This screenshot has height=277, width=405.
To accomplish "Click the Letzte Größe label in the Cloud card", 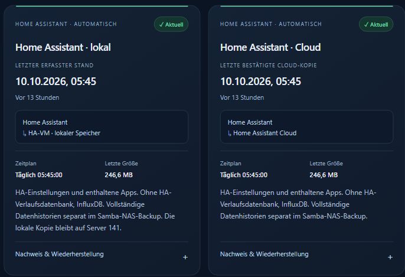I will [326, 163].
